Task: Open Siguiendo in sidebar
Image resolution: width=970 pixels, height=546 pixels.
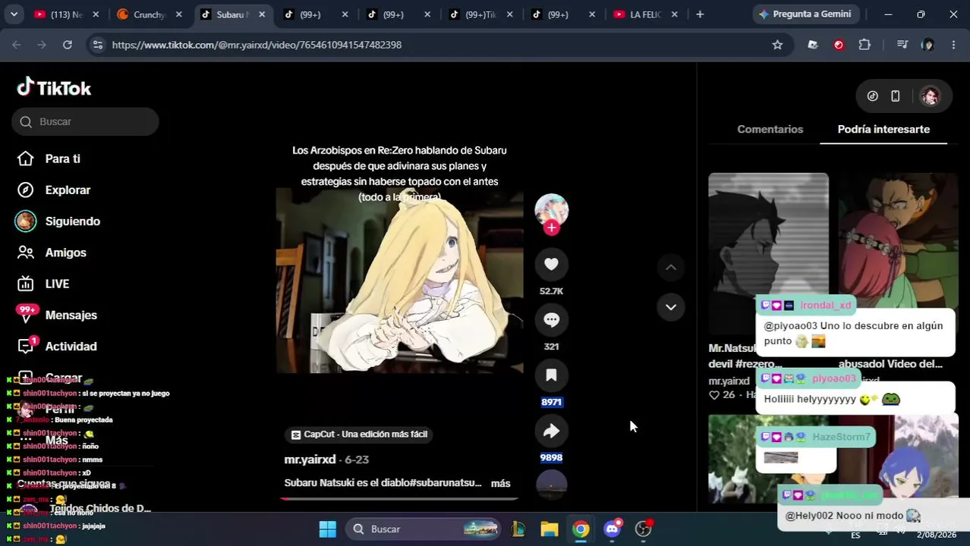Action: point(72,221)
